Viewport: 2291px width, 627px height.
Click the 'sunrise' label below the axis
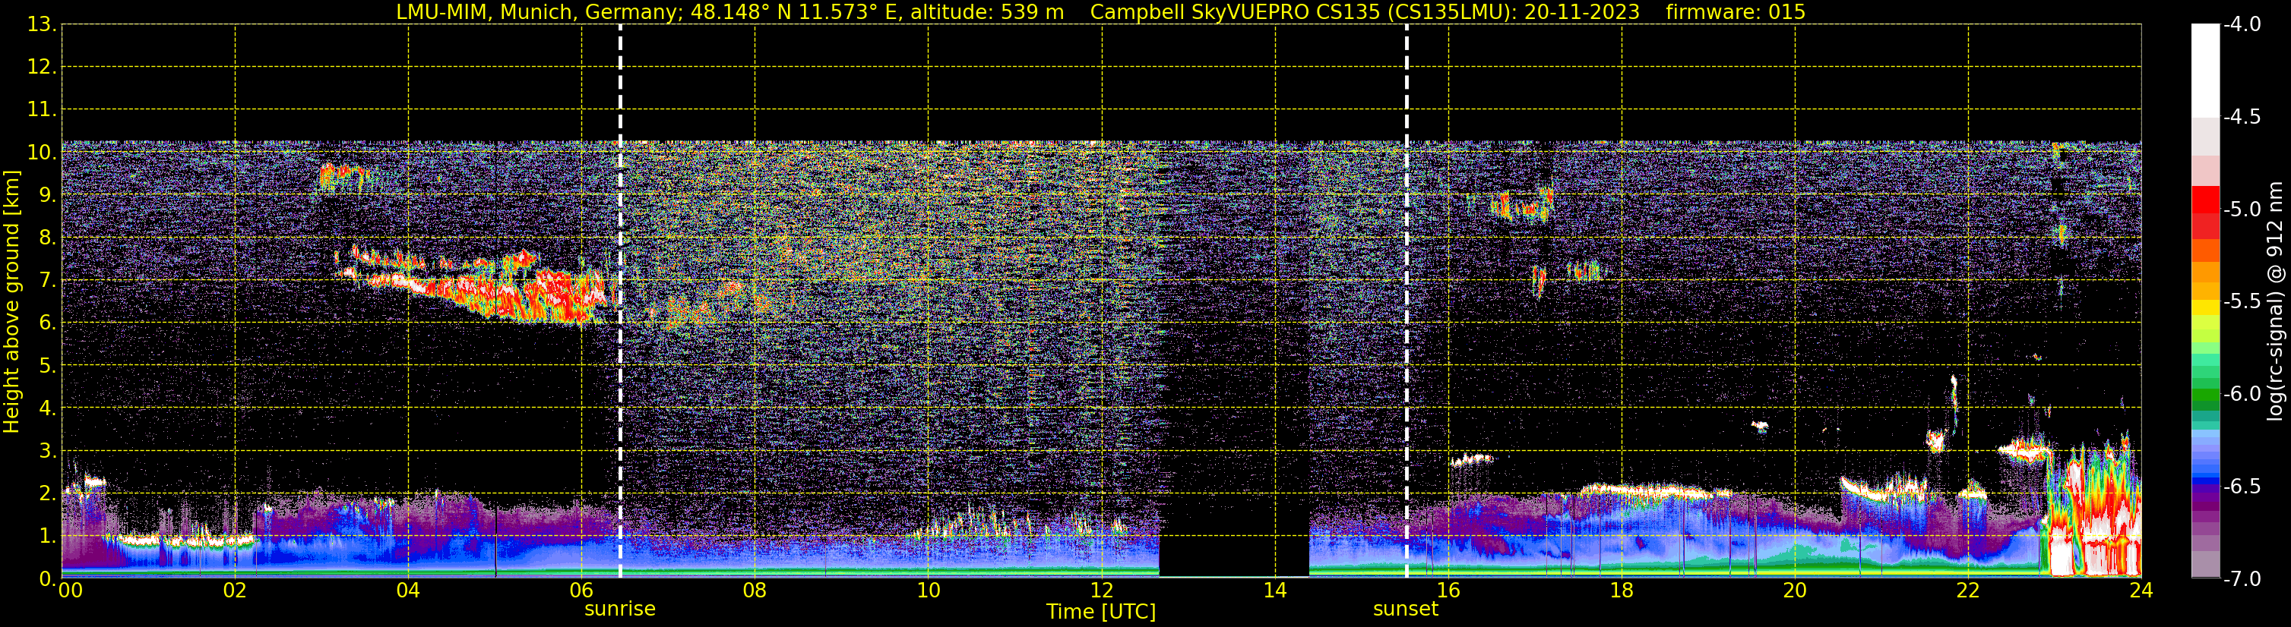tap(620, 610)
